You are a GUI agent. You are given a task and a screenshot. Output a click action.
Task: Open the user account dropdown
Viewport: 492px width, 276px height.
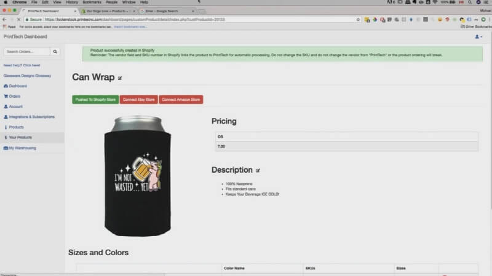478,37
